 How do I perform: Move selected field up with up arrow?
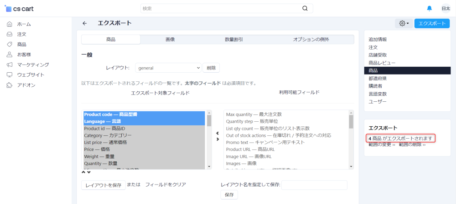click(x=83, y=172)
